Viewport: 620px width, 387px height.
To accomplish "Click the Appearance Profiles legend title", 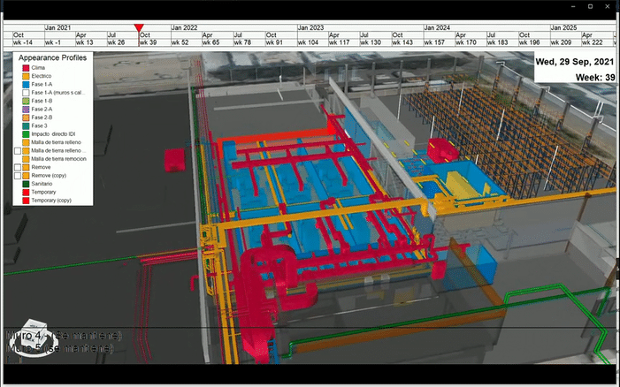I will click(52, 57).
